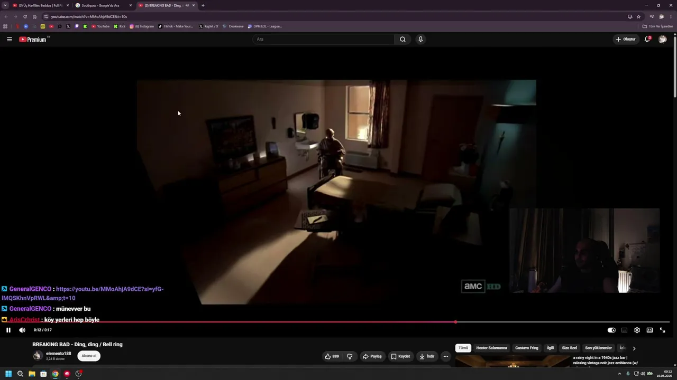Select the İlgili filter chip
The image size is (677, 380).
coord(550,348)
